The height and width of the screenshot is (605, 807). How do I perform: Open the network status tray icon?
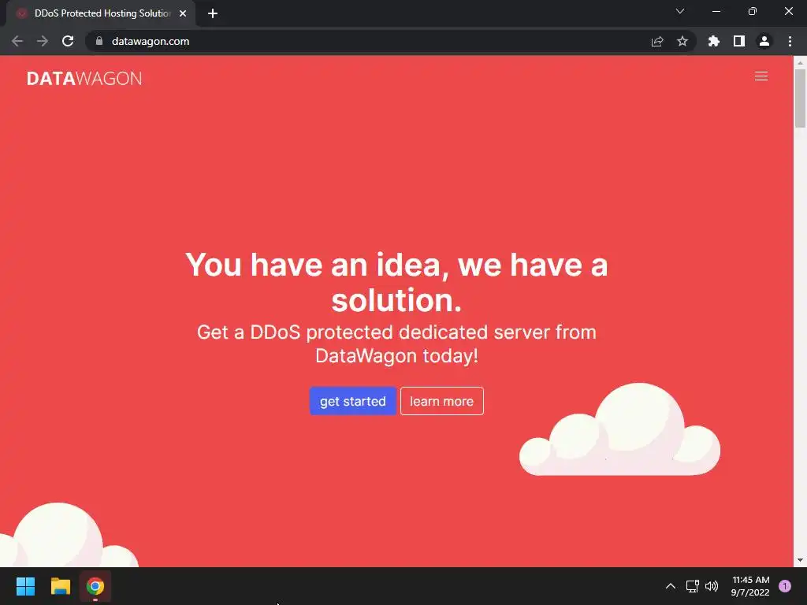(692, 586)
